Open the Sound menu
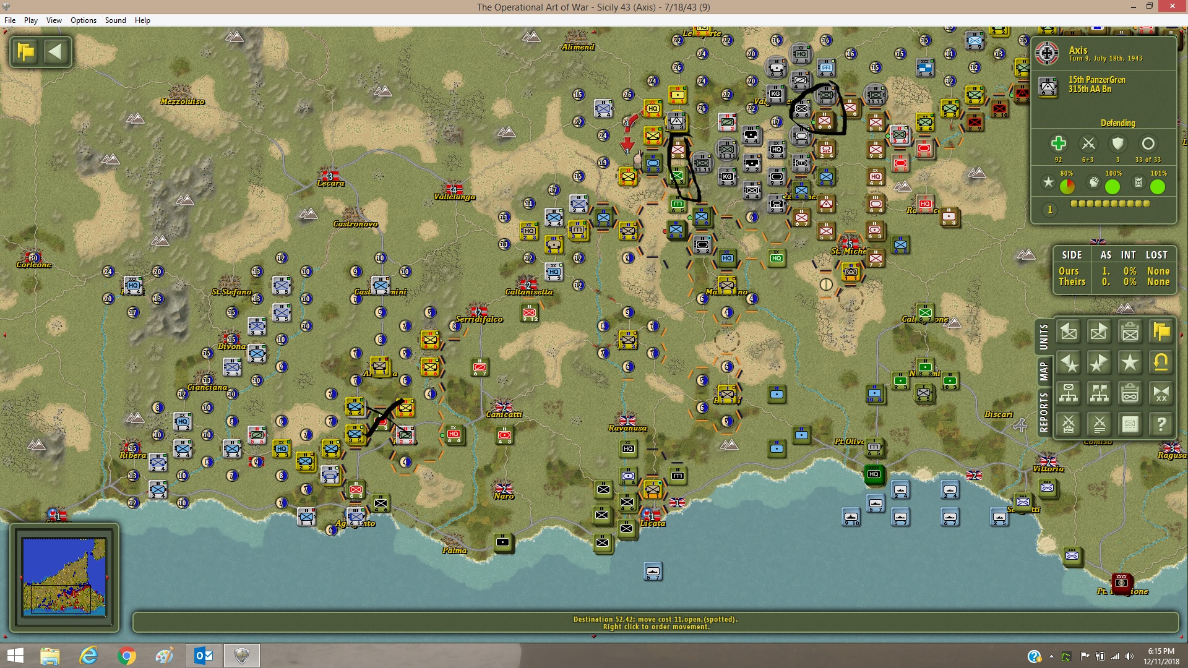The image size is (1188, 668). tap(116, 20)
